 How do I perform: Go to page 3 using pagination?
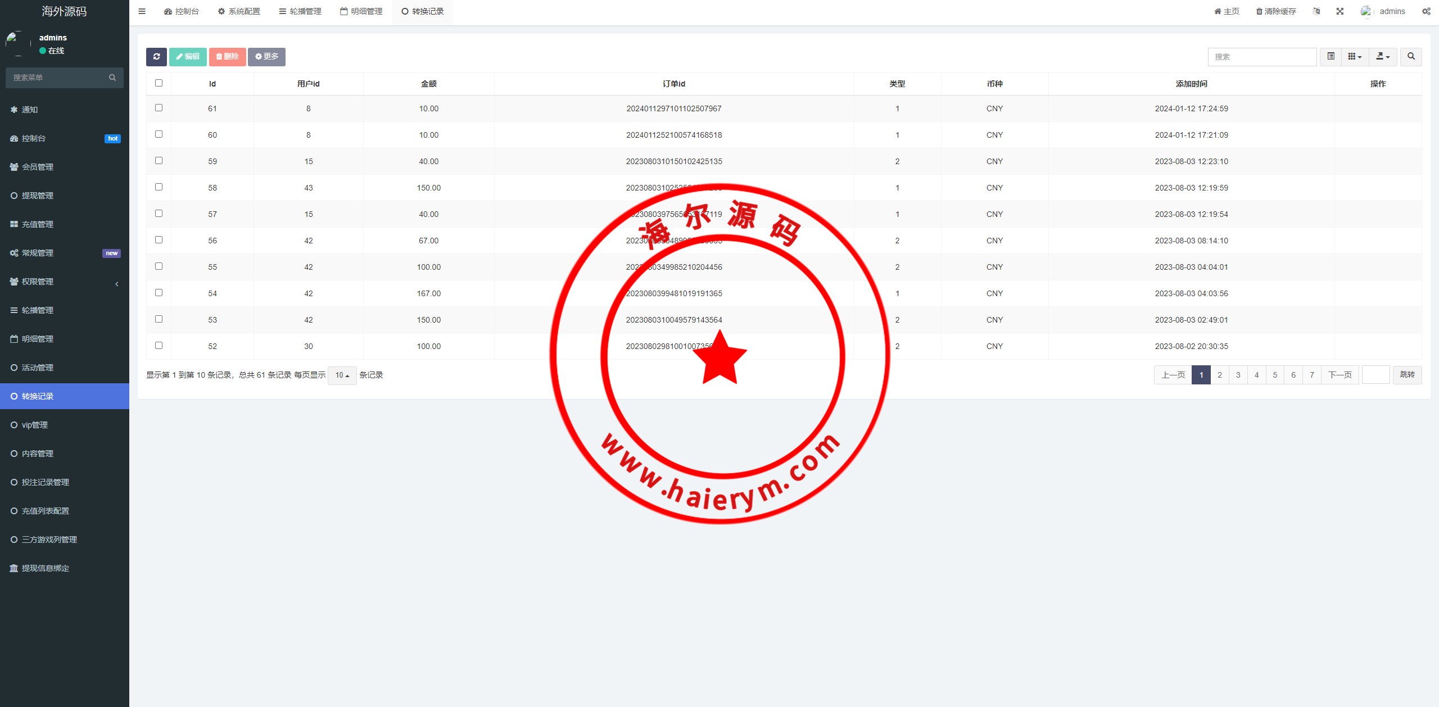tap(1238, 374)
